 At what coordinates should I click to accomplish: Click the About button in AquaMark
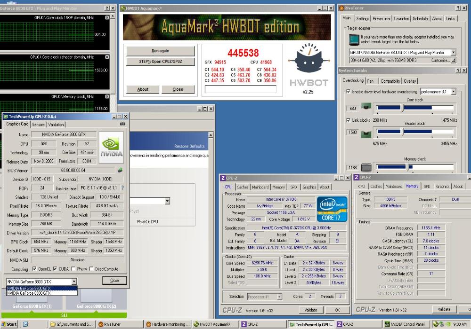pyautogui.click(x=143, y=89)
